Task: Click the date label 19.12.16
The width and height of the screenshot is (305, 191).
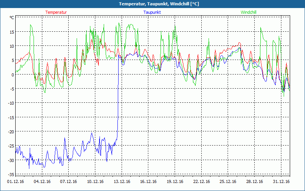Action: (175, 181)
